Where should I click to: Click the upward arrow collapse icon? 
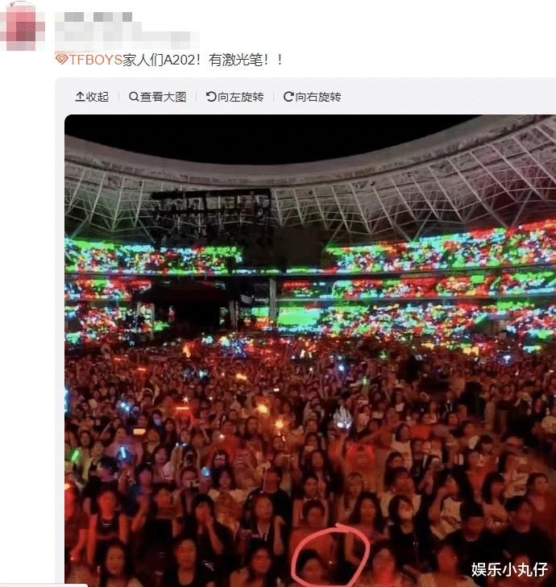click(80, 97)
